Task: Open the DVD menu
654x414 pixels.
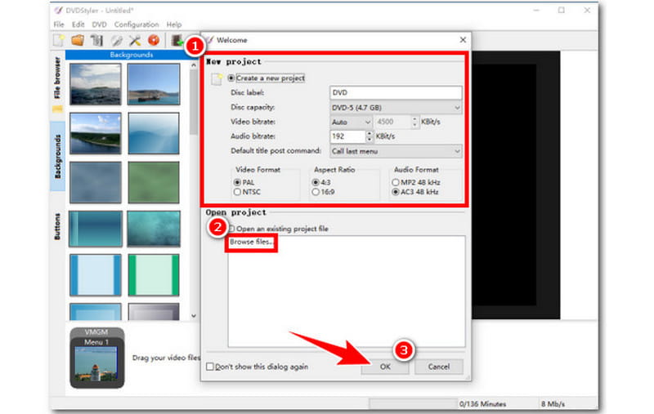Action: (99, 24)
